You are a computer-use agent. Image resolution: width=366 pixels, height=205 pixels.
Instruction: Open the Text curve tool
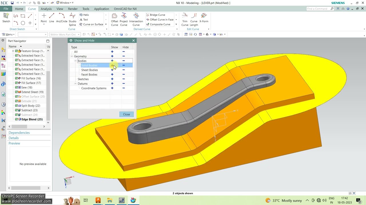(x=83, y=20)
